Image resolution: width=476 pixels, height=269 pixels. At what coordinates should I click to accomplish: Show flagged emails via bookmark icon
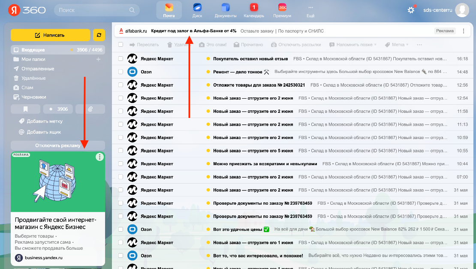(x=25, y=109)
